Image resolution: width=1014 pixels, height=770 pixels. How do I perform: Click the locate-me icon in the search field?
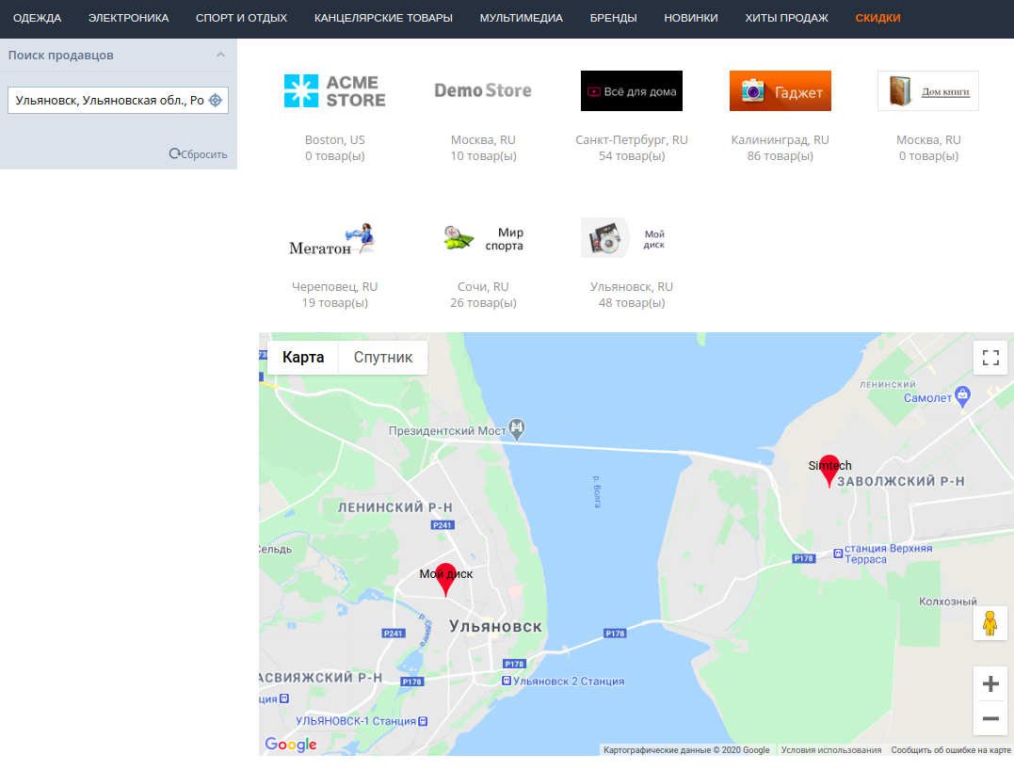(x=215, y=101)
